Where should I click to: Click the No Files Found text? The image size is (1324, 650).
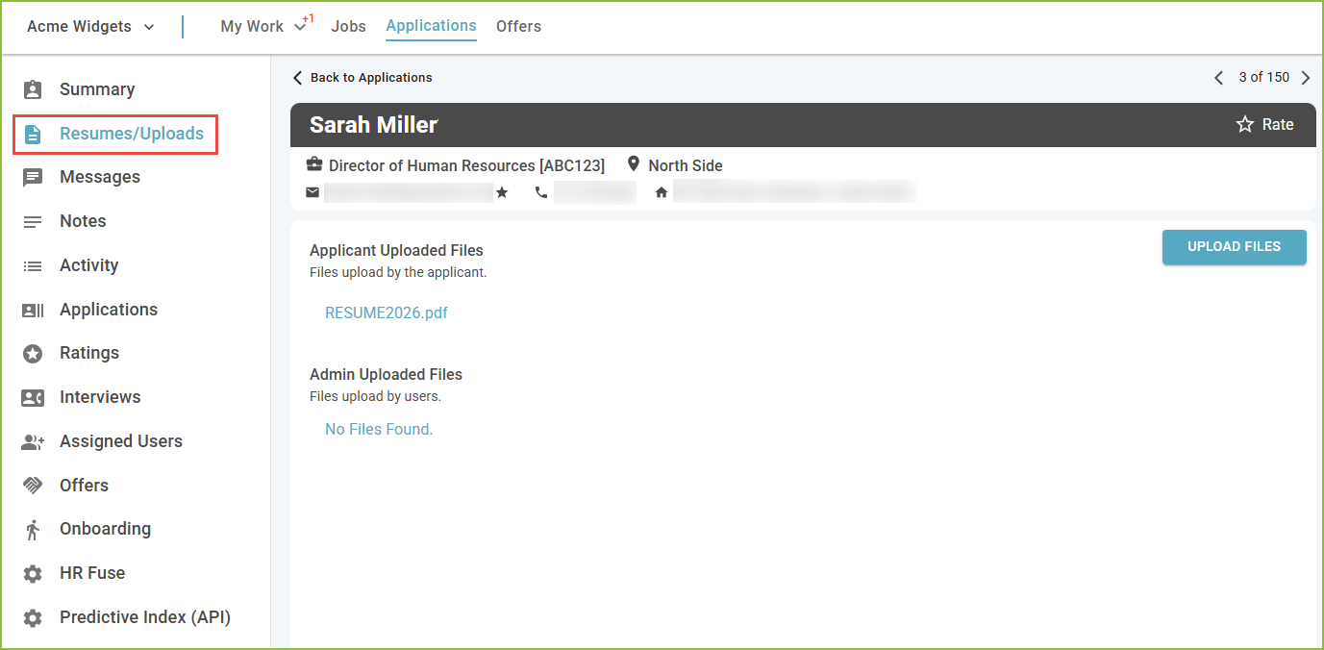coord(379,429)
